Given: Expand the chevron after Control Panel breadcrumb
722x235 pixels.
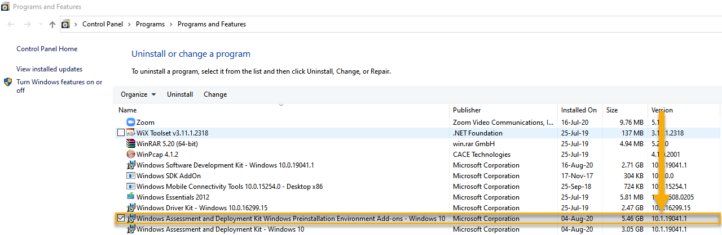Looking at the screenshot, I should (129, 24).
